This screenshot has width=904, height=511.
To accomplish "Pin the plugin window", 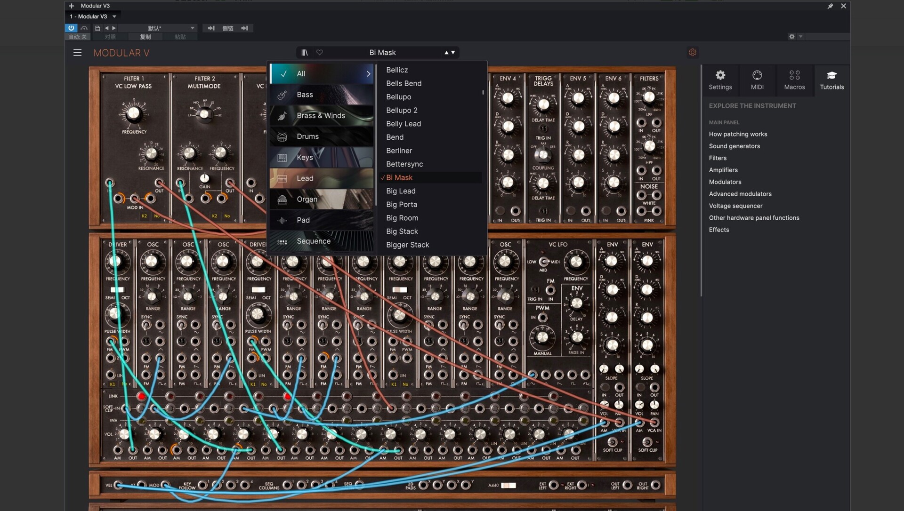I will [x=830, y=6].
